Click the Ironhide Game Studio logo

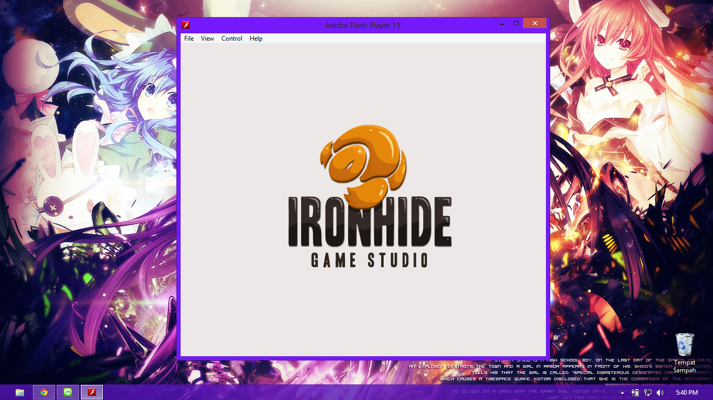[x=370, y=196]
